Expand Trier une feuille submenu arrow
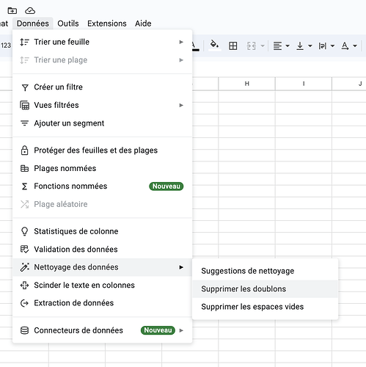The height and width of the screenshot is (367, 366). 181,42
